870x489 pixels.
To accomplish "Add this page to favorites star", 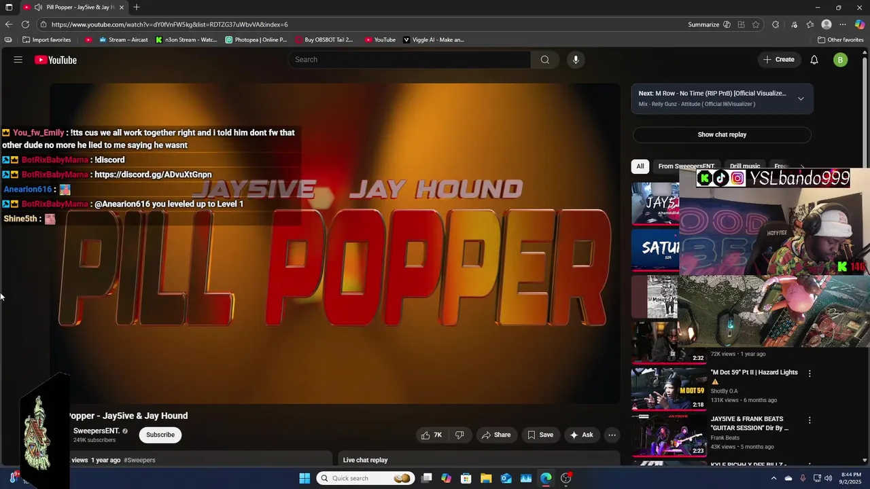I will [x=756, y=24].
